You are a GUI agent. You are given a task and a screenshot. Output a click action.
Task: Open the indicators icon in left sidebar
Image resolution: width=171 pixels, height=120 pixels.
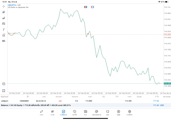tap(4, 18)
